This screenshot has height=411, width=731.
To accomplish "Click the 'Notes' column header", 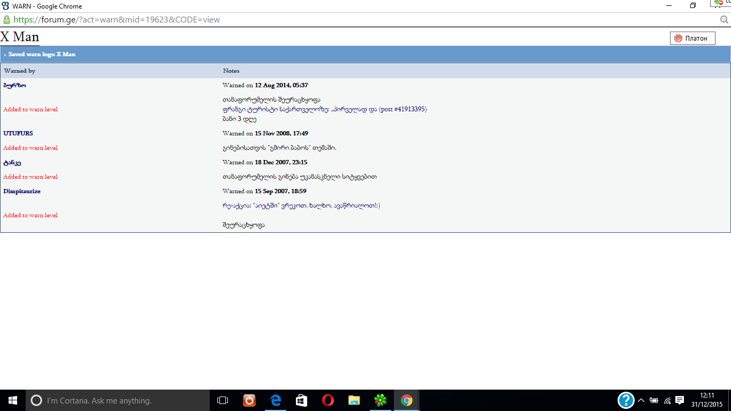I will pos(231,71).
